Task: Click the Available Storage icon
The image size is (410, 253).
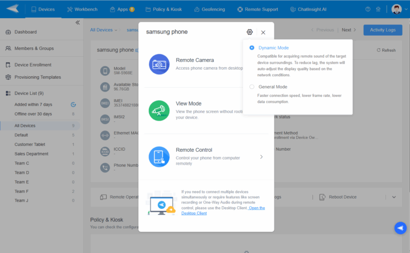Action: (x=105, y=87)
